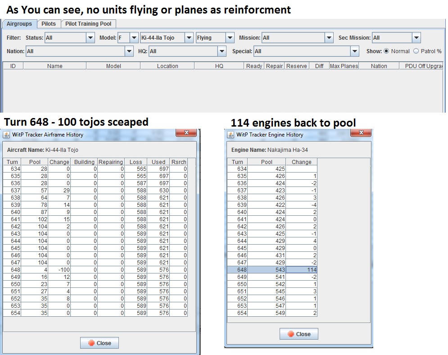Sort airgroups by the Location column header
This screenshot has height=355, width=448.
(167, 66)
